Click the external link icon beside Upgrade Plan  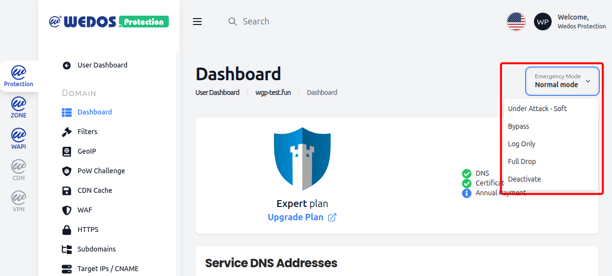(332, 217)
